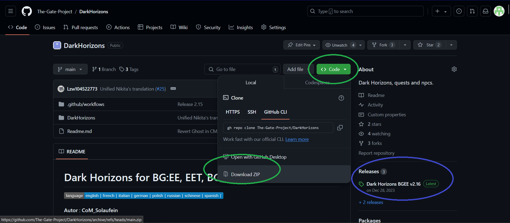This screenshot has width=510, height=223.
Task: Open the Insights tab
Action: pyautogui.click(x=241, y=27)
